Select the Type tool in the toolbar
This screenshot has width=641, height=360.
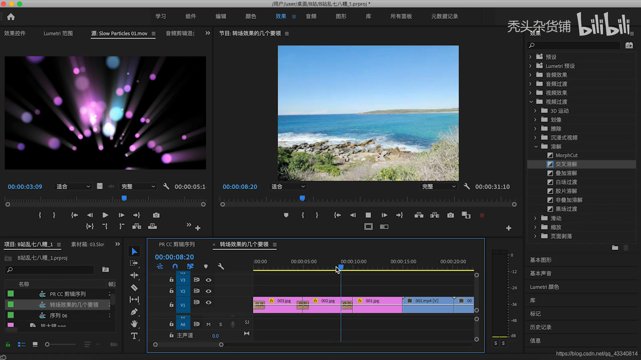[x=134, y=336]
